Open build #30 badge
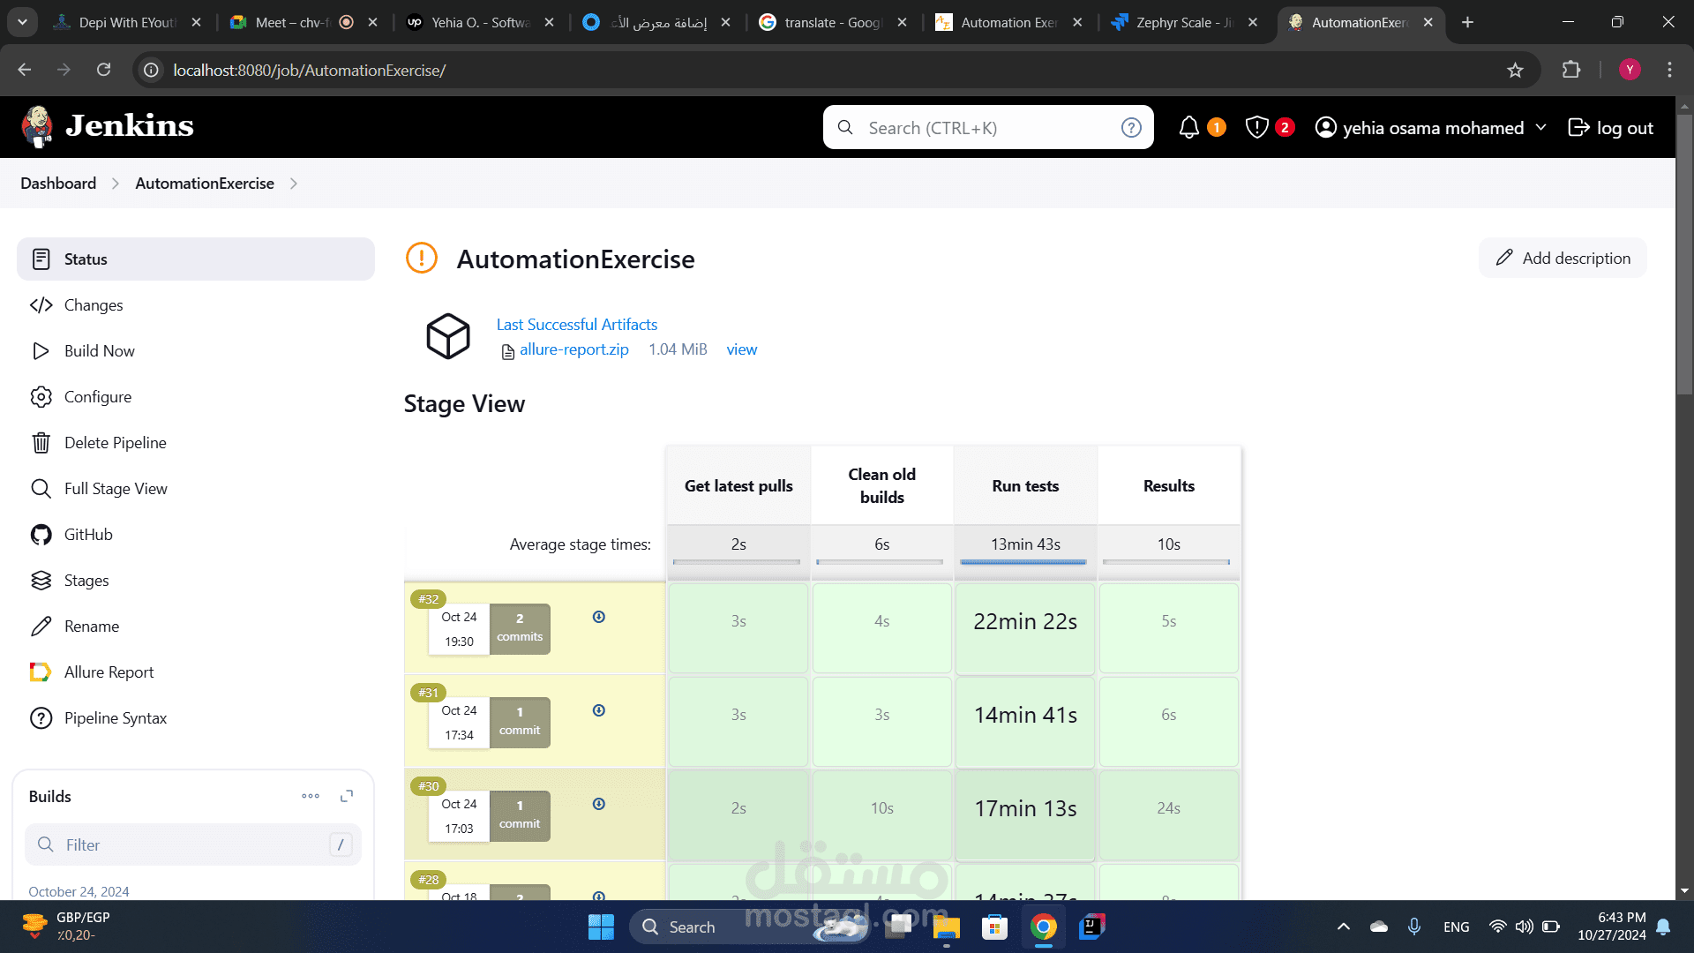The height and width of the screenshot is (953, 1694). click(429, 786)
